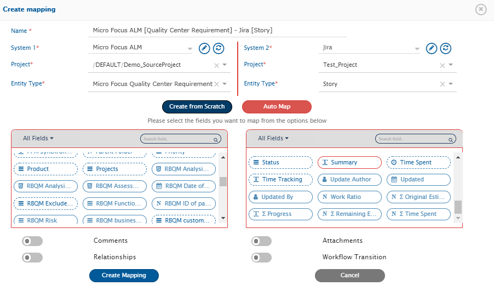The image size is (494, 291).
Task: Click the Jira fields list scrollbar thumb
Action: (x=458, y=207)
